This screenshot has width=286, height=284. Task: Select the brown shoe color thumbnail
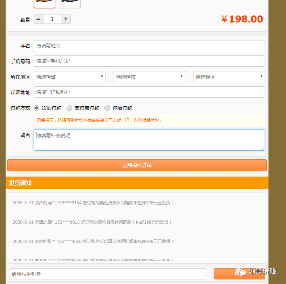point(45,3)
